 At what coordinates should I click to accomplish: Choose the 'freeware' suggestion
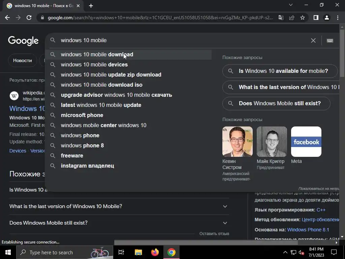coord(128,156)
